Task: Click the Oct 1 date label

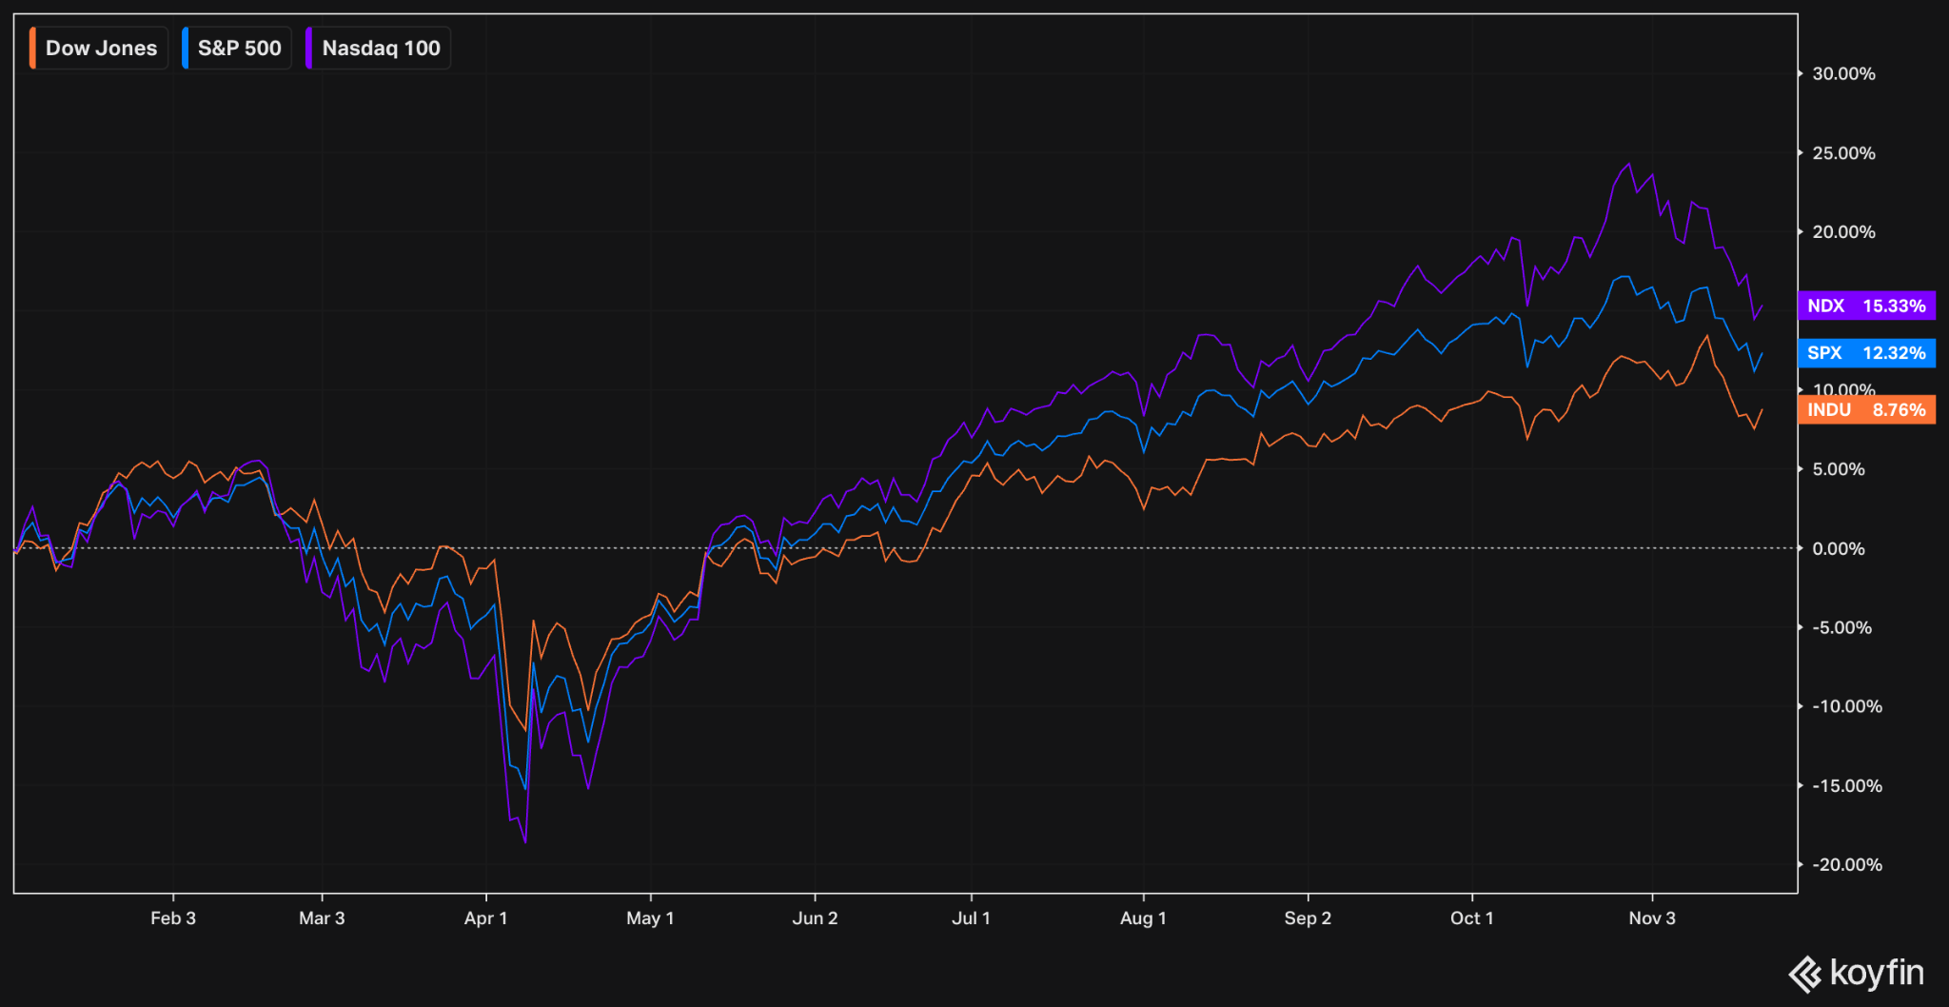Action: tap(1471, 918)
